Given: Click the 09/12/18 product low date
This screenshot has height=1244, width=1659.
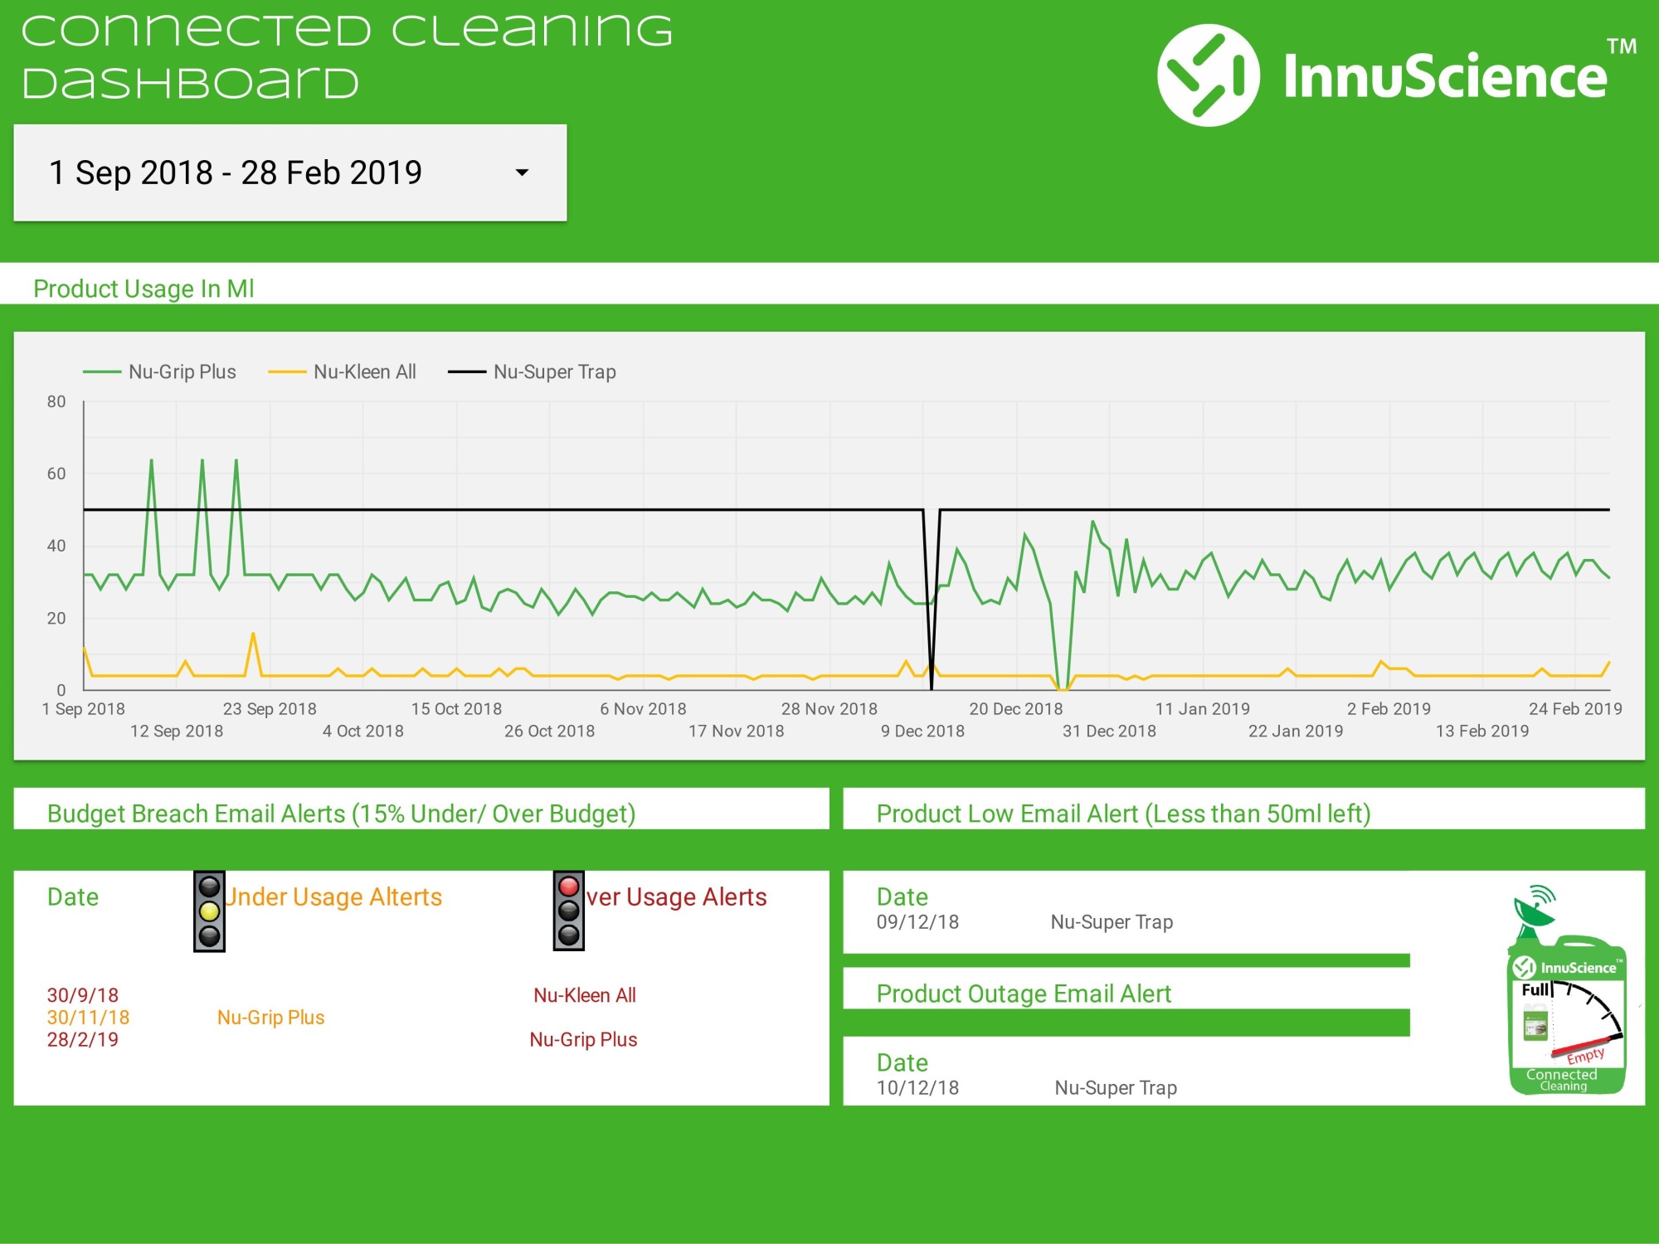Looking at the screenshot, I should (x=917, y=922).
